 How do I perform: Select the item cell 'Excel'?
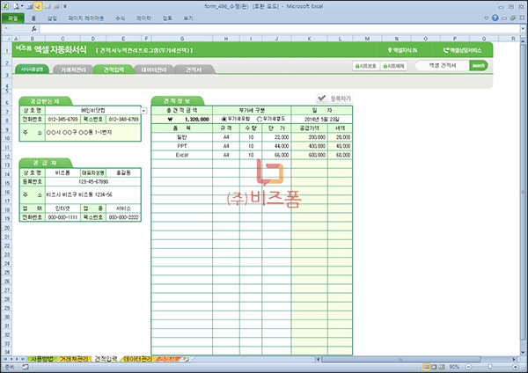coord(182,155)
